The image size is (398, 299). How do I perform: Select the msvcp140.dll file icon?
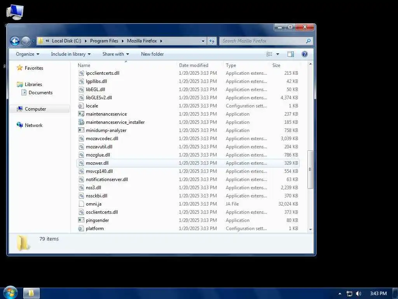(81, 171)
